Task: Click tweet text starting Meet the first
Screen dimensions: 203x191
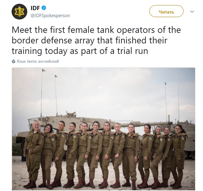Action: [x=96, y=40]
